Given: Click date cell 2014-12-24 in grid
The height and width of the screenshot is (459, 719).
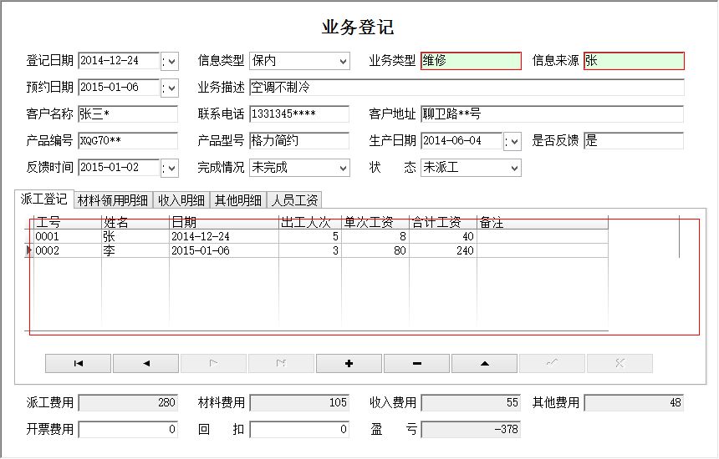Looking at the screenshot, I should (224, 236).
